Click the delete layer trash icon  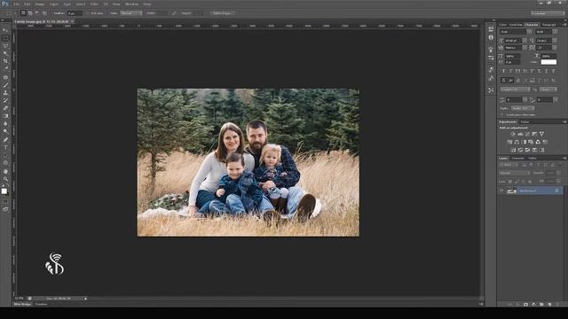(x=557, y=305)
